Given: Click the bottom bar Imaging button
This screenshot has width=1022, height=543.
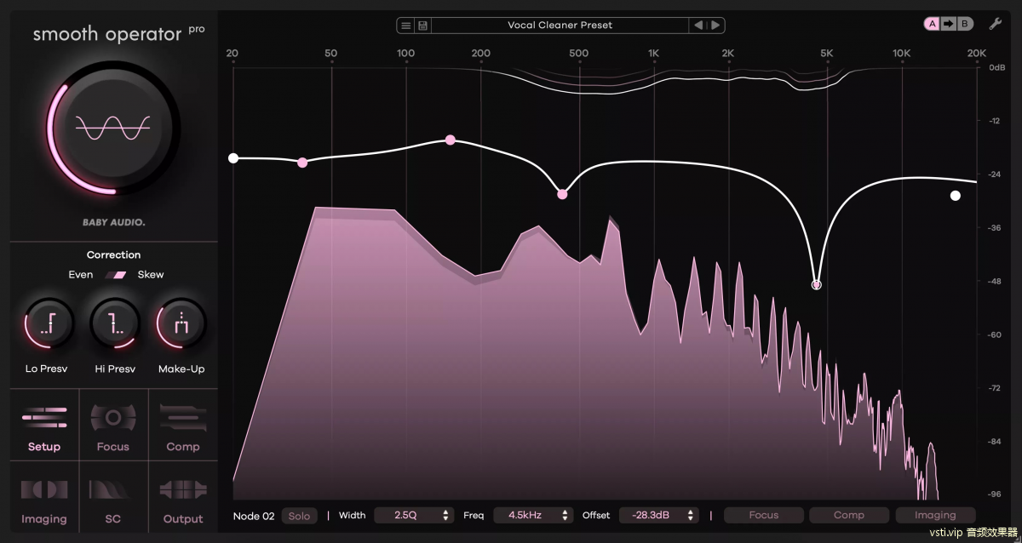Looking at the screenshot, I should click(x=935, y=516).
